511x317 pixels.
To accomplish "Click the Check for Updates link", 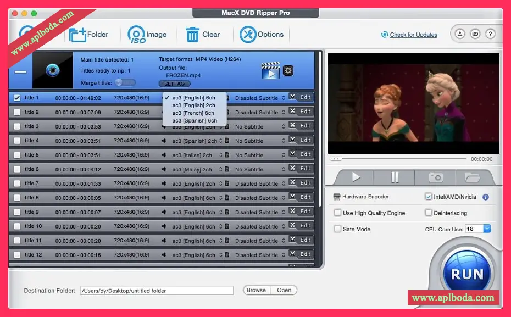I will [x=413, y=35].
